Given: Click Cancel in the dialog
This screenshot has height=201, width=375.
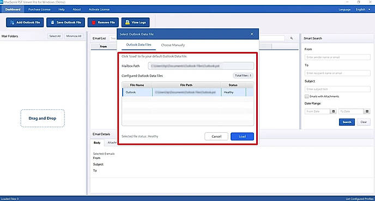Looking at the screenshot, I should coord(216,137).
